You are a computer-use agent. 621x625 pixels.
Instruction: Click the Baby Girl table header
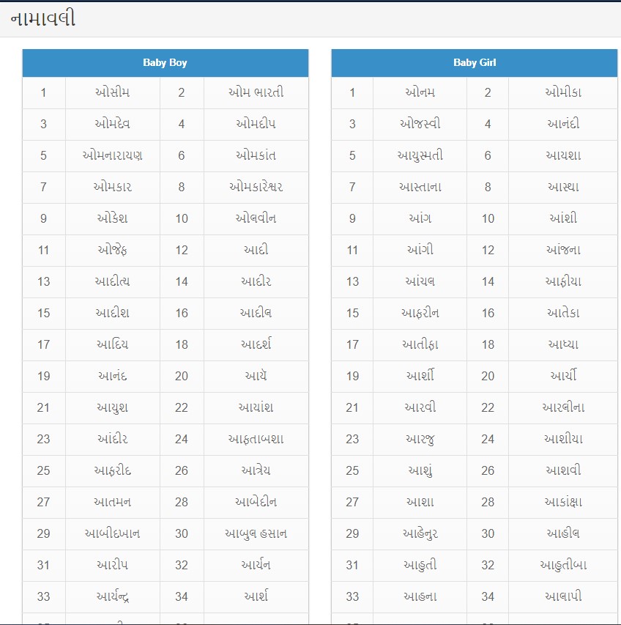pos(474,62)
